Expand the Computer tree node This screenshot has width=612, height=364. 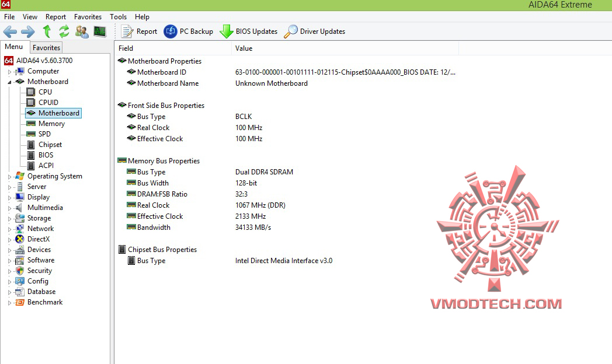click(9, 72)
